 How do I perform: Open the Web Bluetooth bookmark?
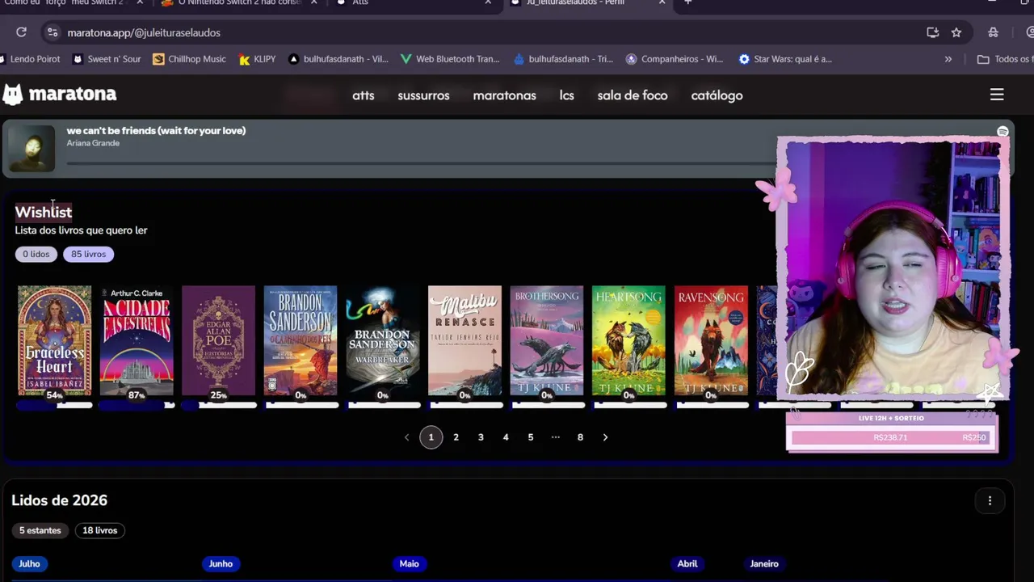click(451, 59)
